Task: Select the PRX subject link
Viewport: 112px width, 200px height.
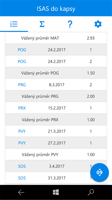Action: point(22,108)
